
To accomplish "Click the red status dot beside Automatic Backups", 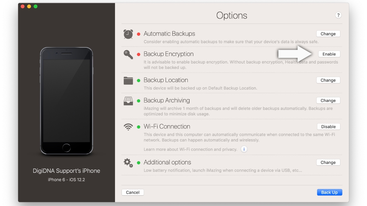I will pos(138,34).
